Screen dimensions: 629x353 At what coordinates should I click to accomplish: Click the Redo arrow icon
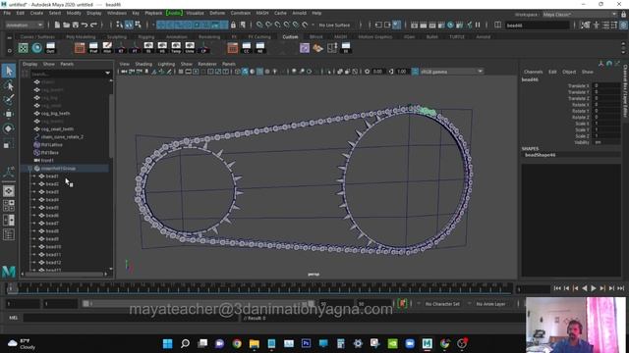pyautogui.click(x=93, y=25)
